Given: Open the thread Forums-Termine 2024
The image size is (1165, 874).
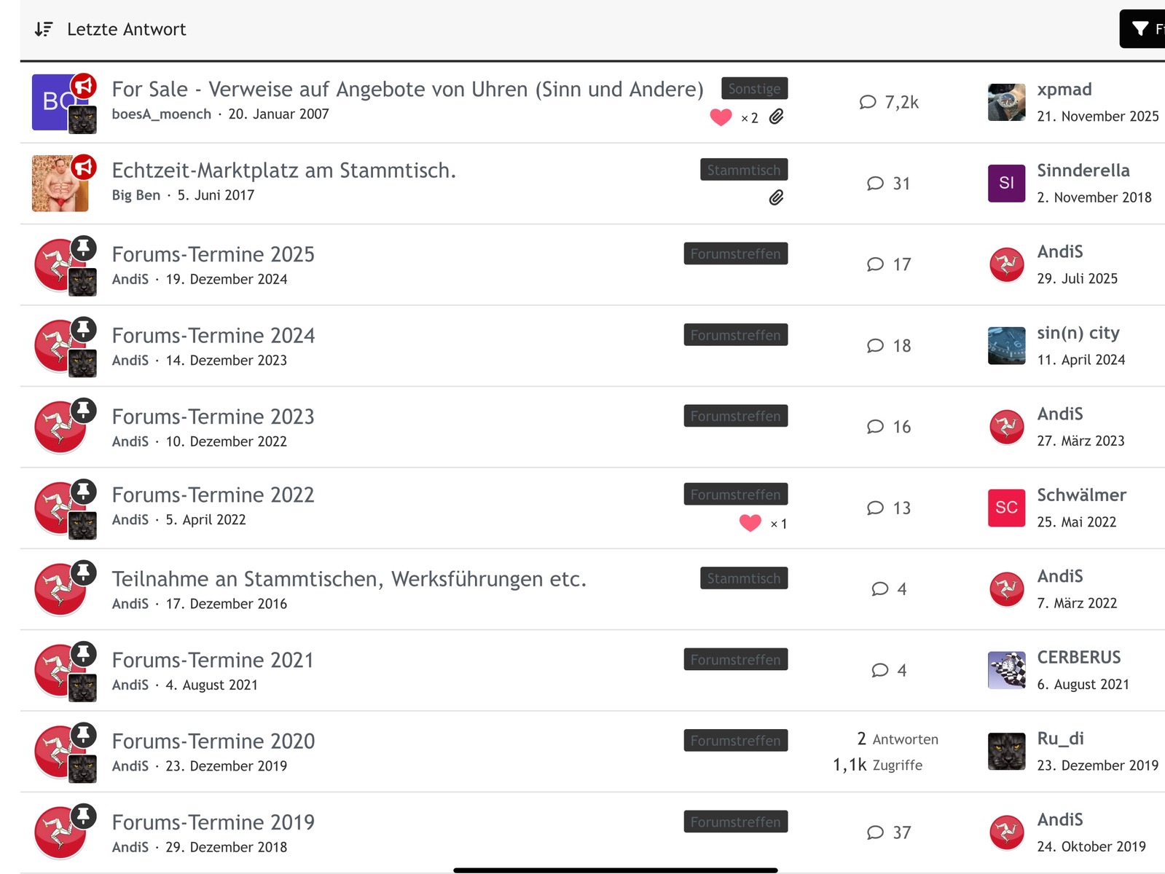Looking at the screenshot, I should [213, 336].
